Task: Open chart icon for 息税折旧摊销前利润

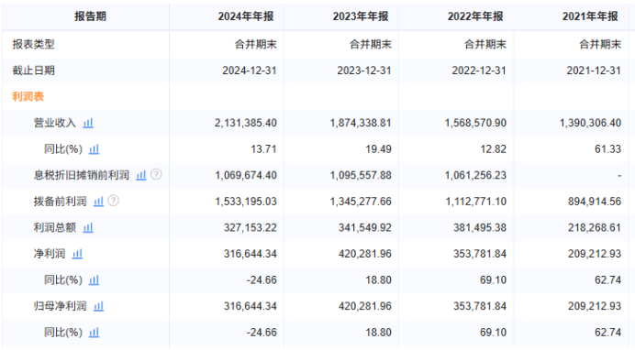Action: point(141,175)
